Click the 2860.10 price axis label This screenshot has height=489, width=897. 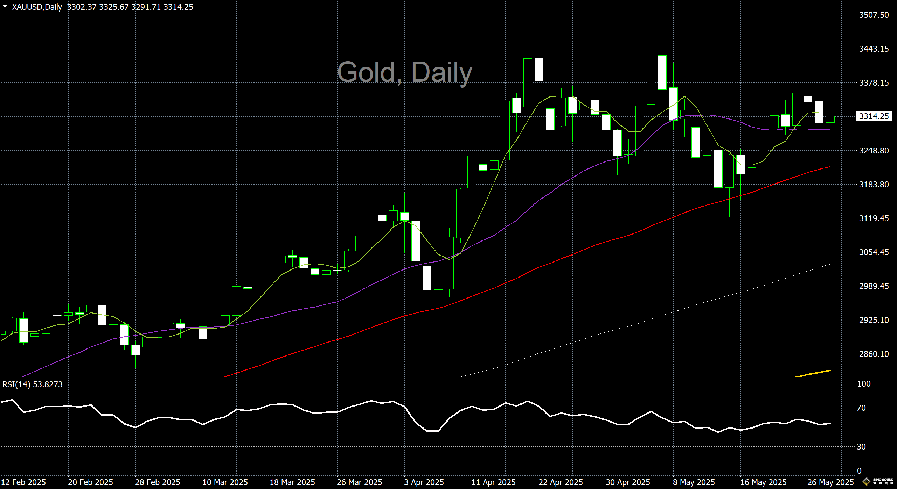point(874,354)
